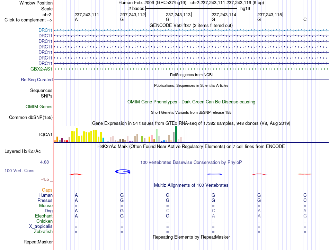Click position label 237,243,113
The width and height of the screenshot is (329, 250).
178,15
